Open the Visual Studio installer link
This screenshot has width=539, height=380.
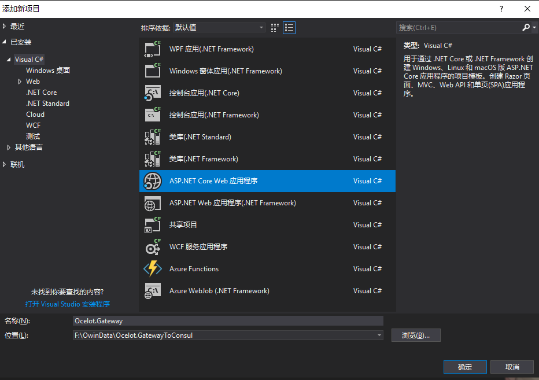68,304
